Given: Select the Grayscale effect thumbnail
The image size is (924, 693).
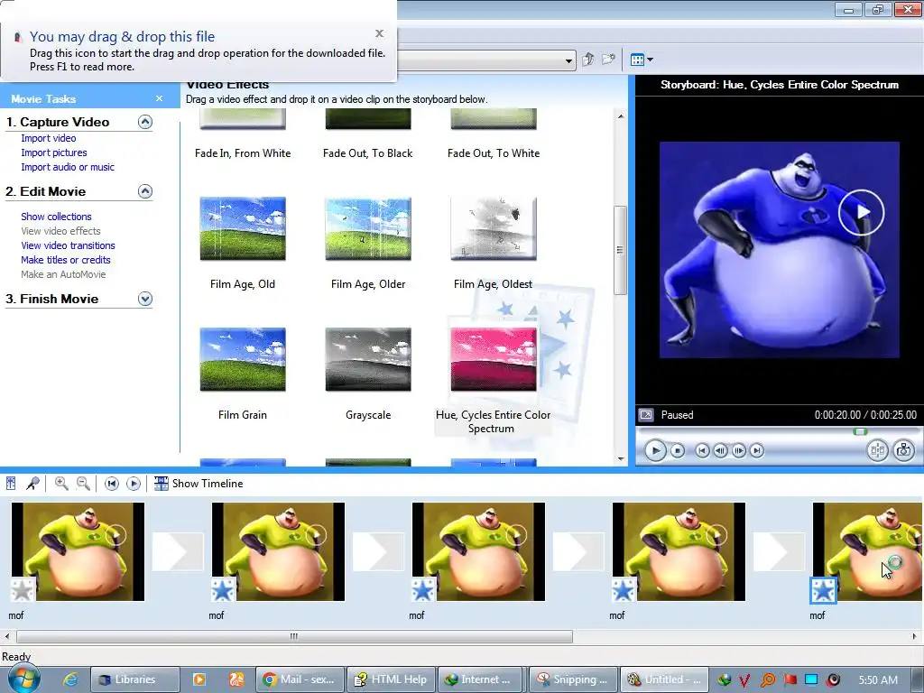Looking at the screenshot, I should point(368,359).
